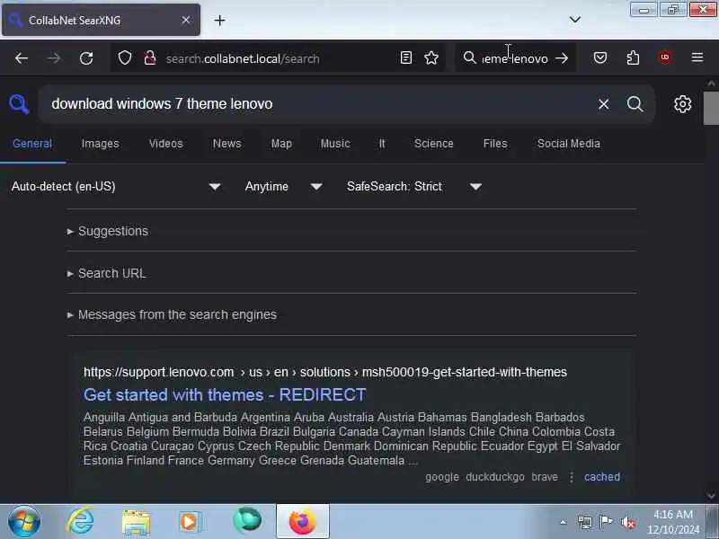The image size is (719, 539).
Task: Click the result engine label "brave"
Action: pos(545,477)
